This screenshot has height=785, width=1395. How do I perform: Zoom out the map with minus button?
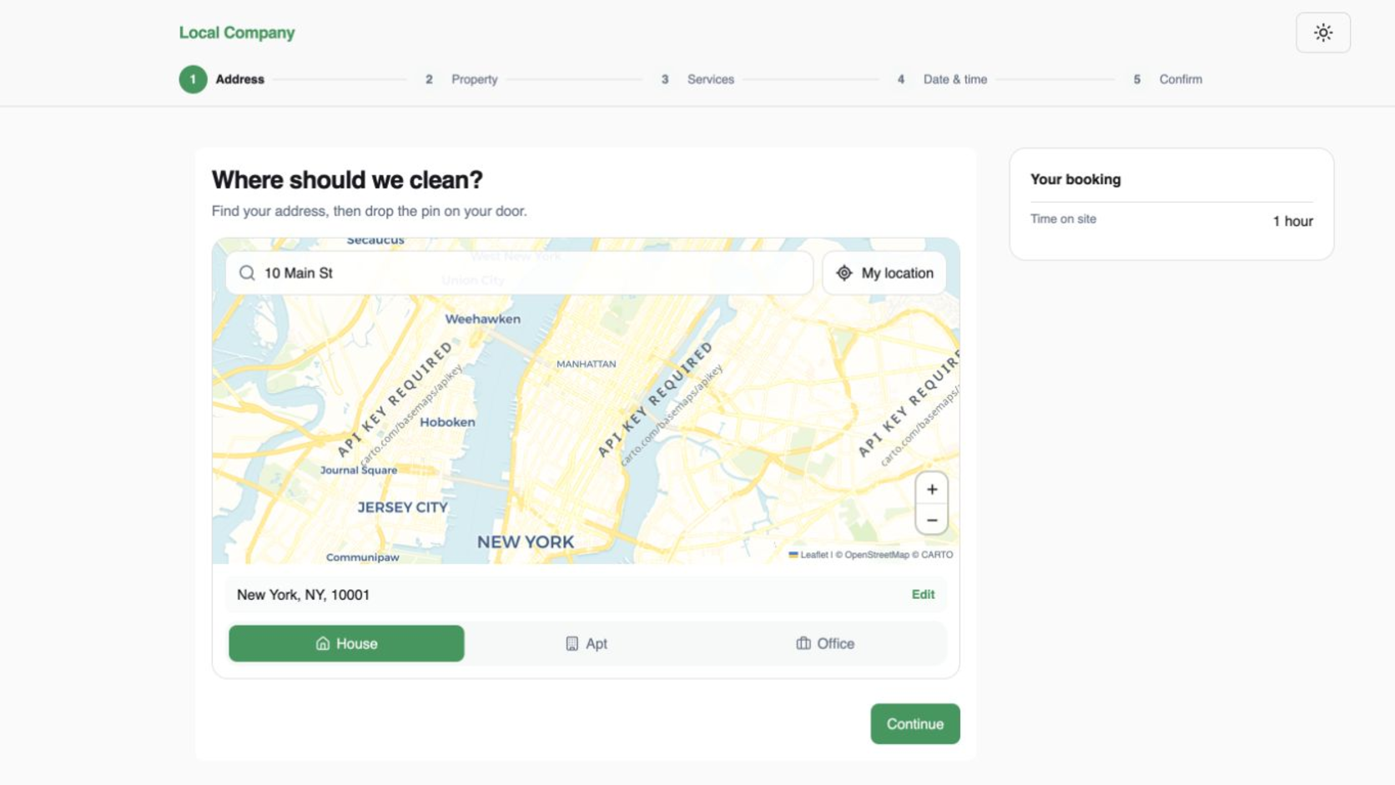(931, 520)
